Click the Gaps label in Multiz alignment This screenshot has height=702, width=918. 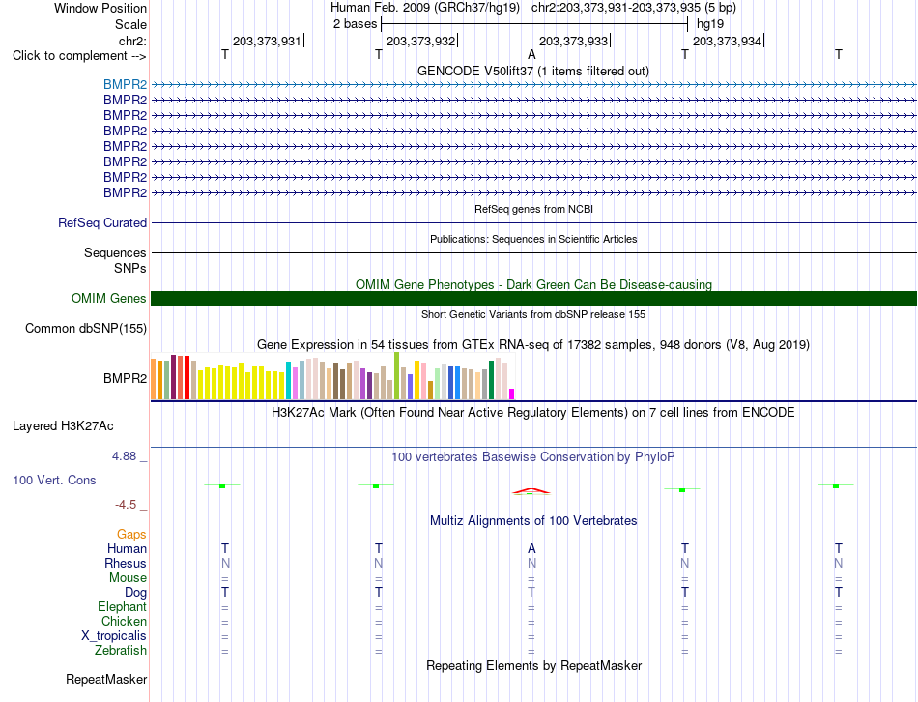(x=131, y=534)
